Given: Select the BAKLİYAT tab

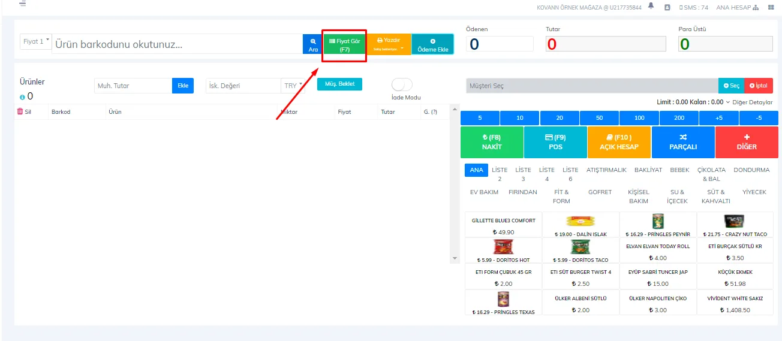Looking at the screenshot, I should pos(648,170).
